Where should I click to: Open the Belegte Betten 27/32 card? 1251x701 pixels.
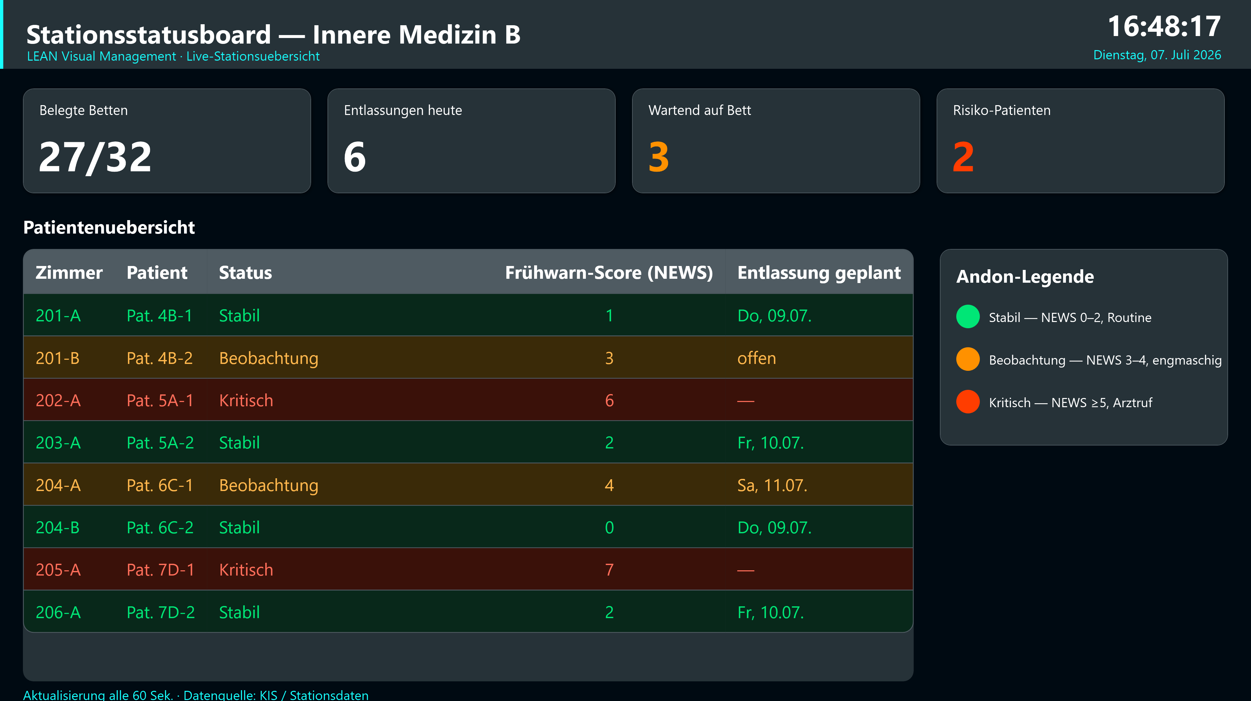point(167,141)
